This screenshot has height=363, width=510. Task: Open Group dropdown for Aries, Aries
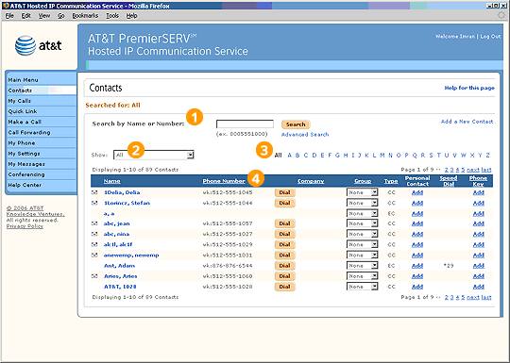pyautogui.click(x=362, y=276)
